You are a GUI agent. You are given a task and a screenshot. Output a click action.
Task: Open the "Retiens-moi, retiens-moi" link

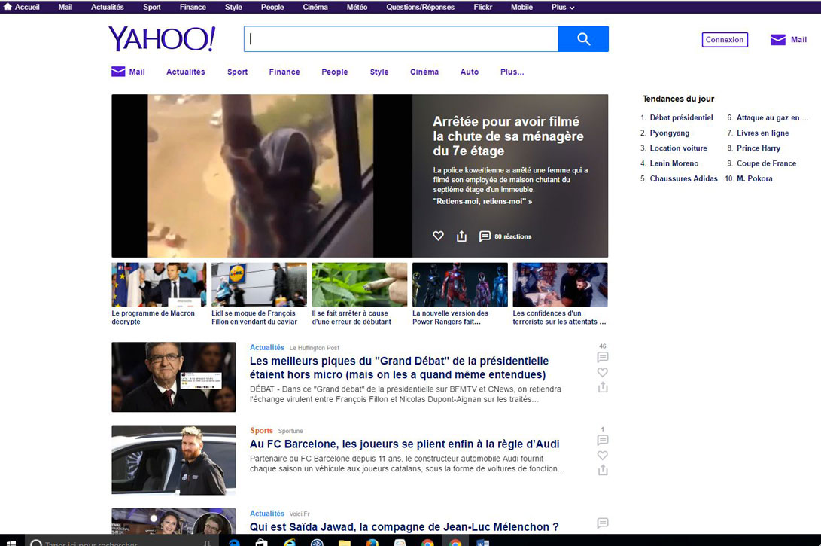[482, 201]
